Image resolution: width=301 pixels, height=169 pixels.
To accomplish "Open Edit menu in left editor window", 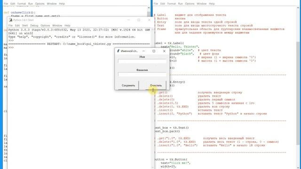I will (13, 4).
